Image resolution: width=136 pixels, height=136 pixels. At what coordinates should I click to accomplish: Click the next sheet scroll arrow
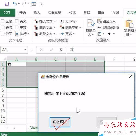14,128
